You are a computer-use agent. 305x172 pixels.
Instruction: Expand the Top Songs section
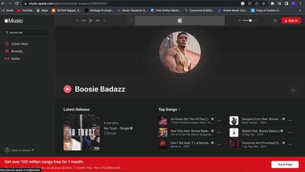pyautogui.click(x=169, y=109)
